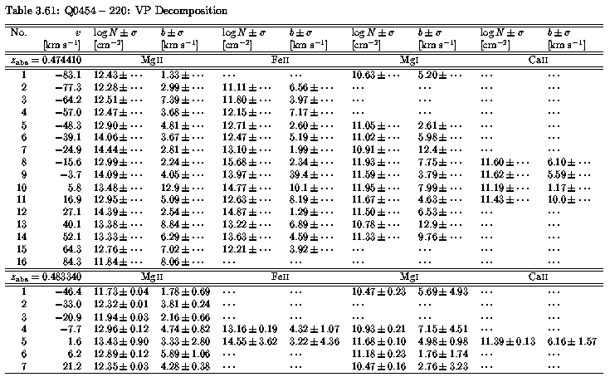The height and width of the screenshot is (382, 610).
Task: Select the MgII heading in the 0.474410 section
Action: tap(152, 60)
